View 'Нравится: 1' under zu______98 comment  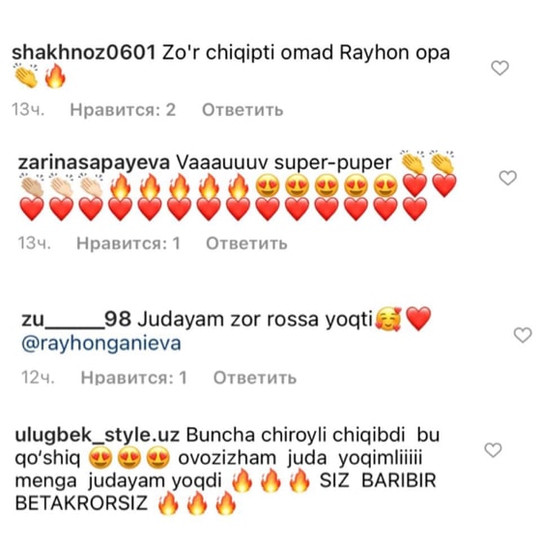click(134, 378)
